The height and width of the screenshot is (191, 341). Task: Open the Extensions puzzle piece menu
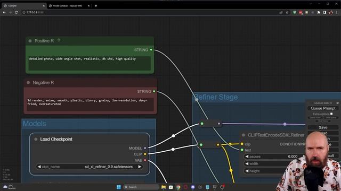[319, 13]
